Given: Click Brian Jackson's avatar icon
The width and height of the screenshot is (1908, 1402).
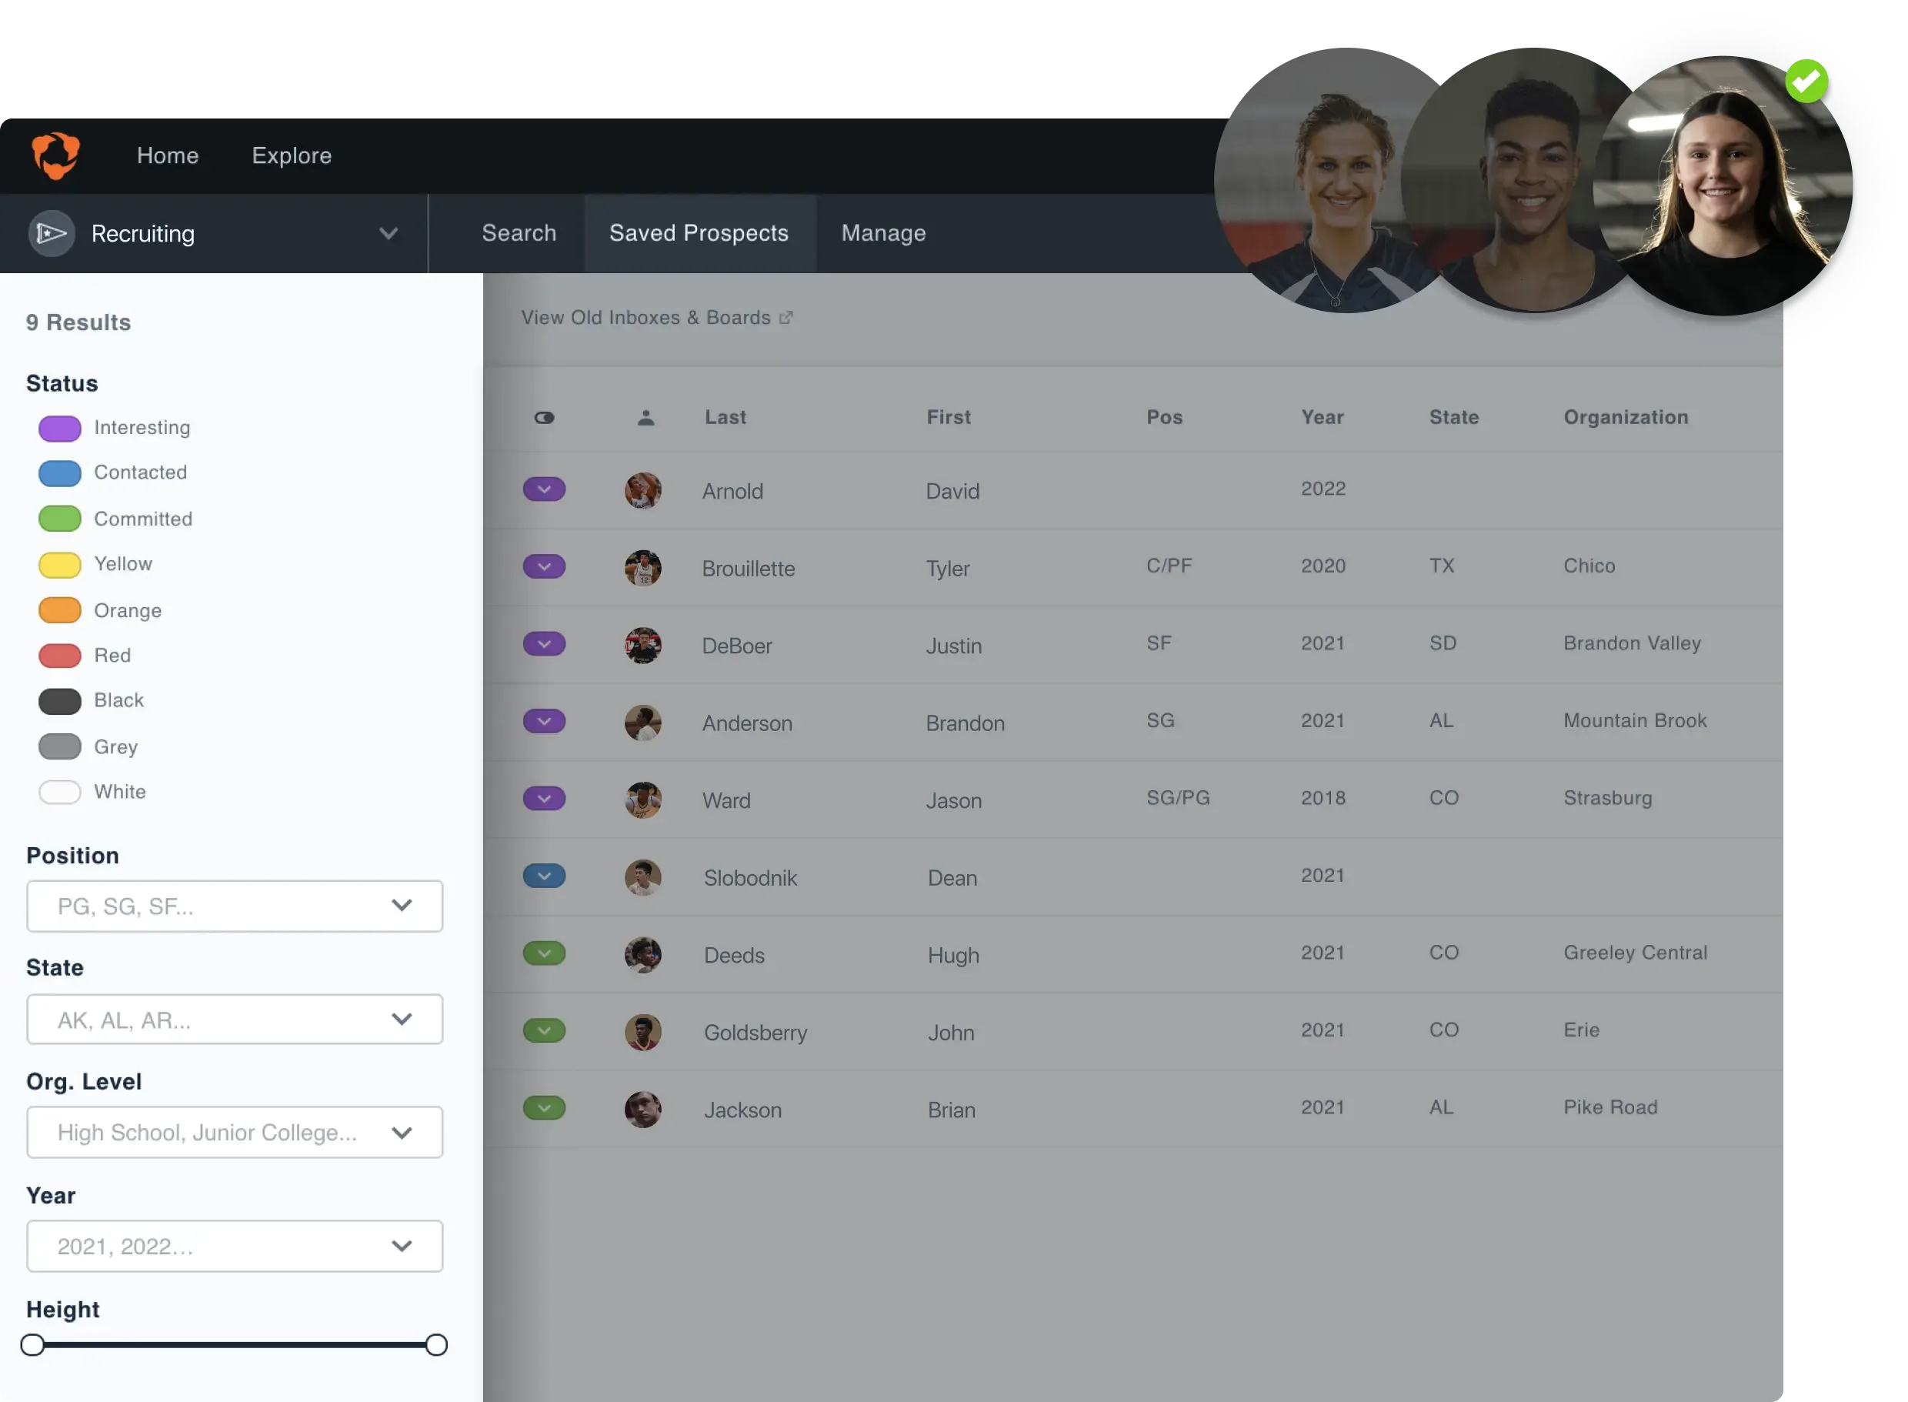Looking at the screenshot, I should 643,1109.
